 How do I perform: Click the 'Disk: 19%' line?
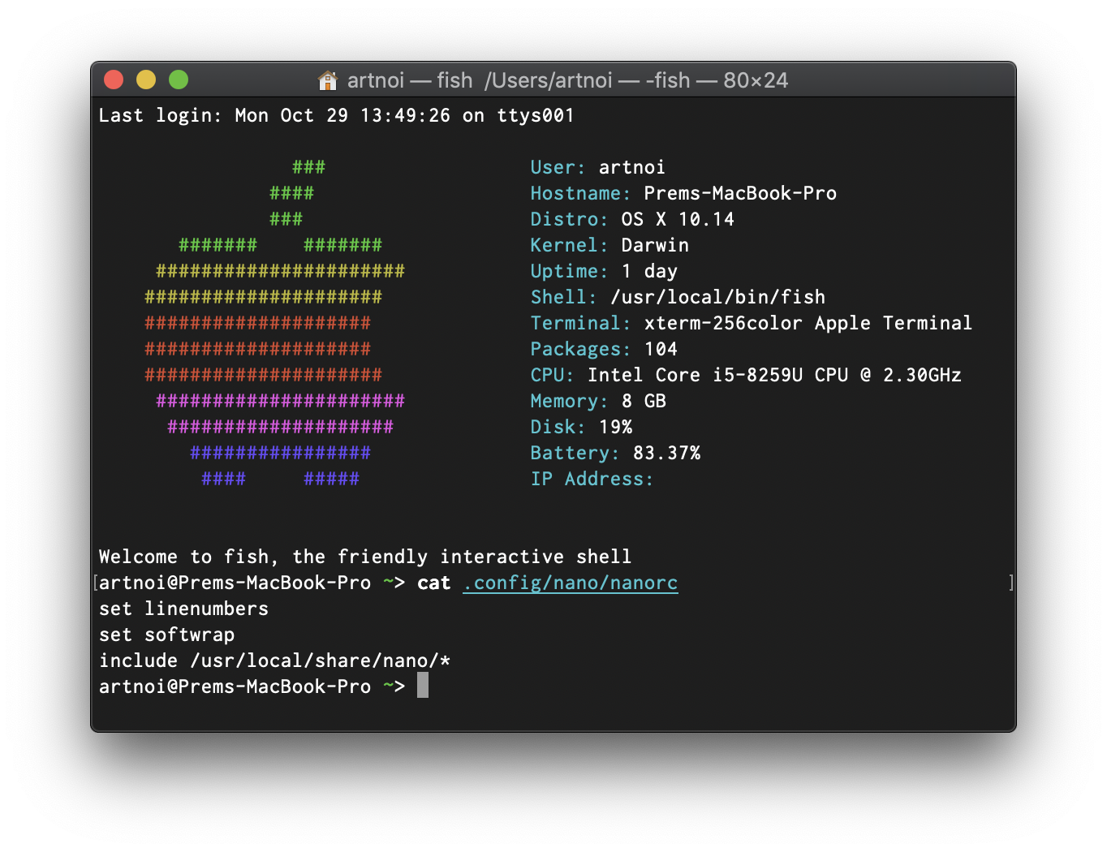pyautogui.click(x=581, y=427)
